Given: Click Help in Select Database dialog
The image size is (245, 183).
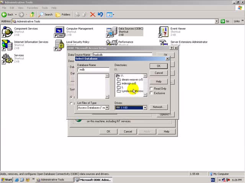Looking at the screenshot, I should pos(158,81).
